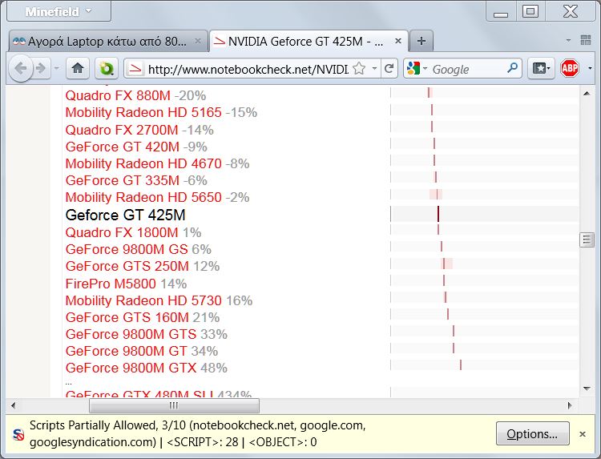
Task: Dismiss the NoScript notification bar
Action: pyautogui.click(x=583, y=434)
